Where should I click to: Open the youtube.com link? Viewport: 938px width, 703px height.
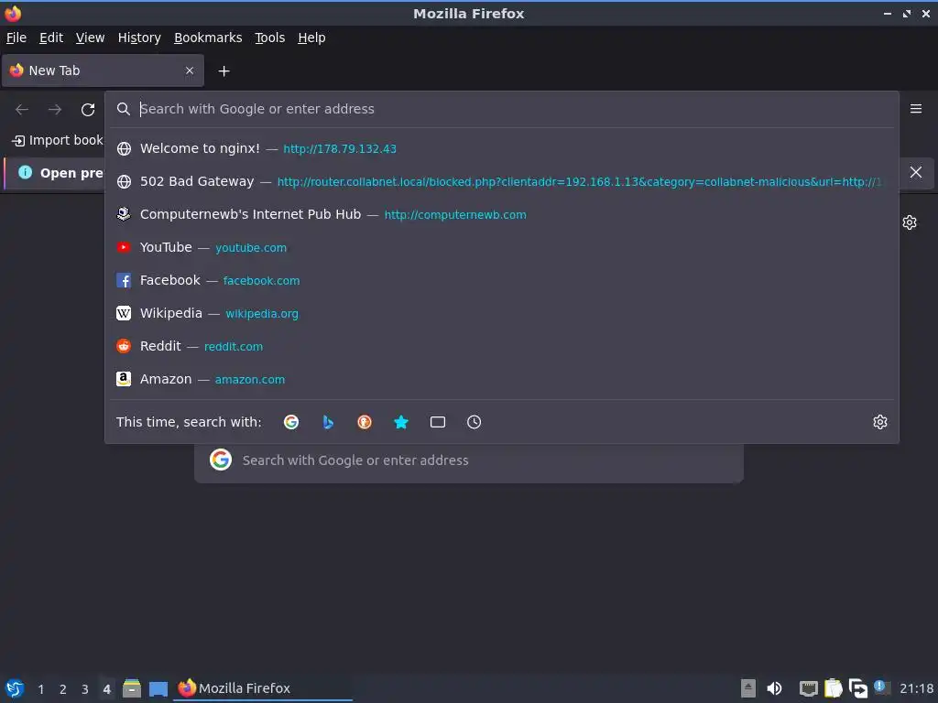coord(251,248)
